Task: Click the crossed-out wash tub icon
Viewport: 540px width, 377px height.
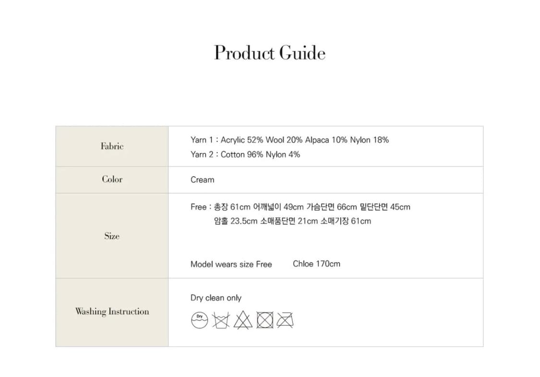Action: coord(221,320)
